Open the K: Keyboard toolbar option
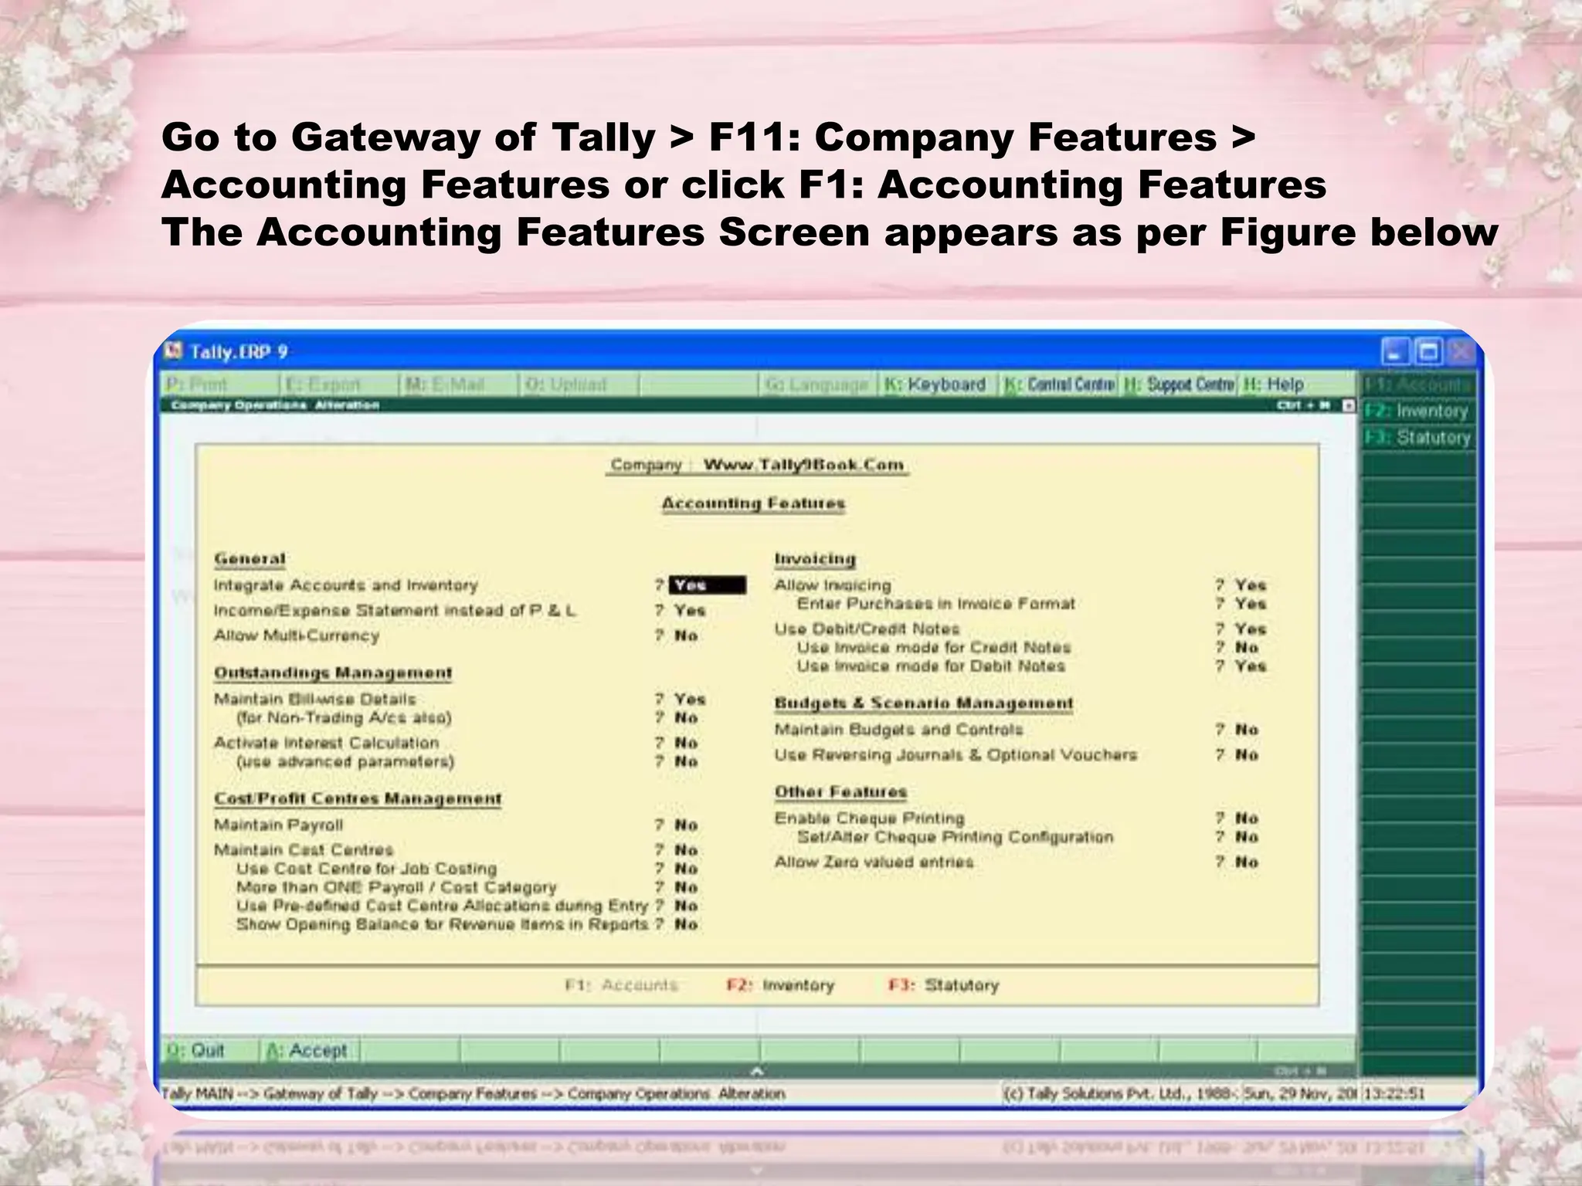Viewport: 1582px width, 1186px height. [937, 384]
